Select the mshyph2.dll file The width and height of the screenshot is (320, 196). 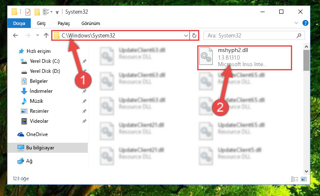click(x=245, y=58)
